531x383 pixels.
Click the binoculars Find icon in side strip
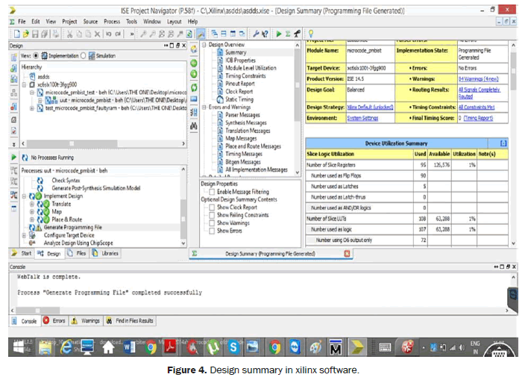(194, 127)
